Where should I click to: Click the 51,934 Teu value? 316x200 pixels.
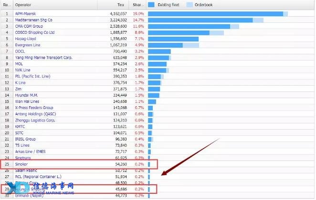(121, 177)
